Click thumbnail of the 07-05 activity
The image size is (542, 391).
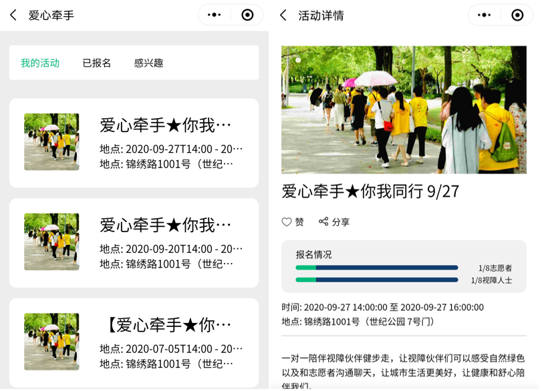51,342
